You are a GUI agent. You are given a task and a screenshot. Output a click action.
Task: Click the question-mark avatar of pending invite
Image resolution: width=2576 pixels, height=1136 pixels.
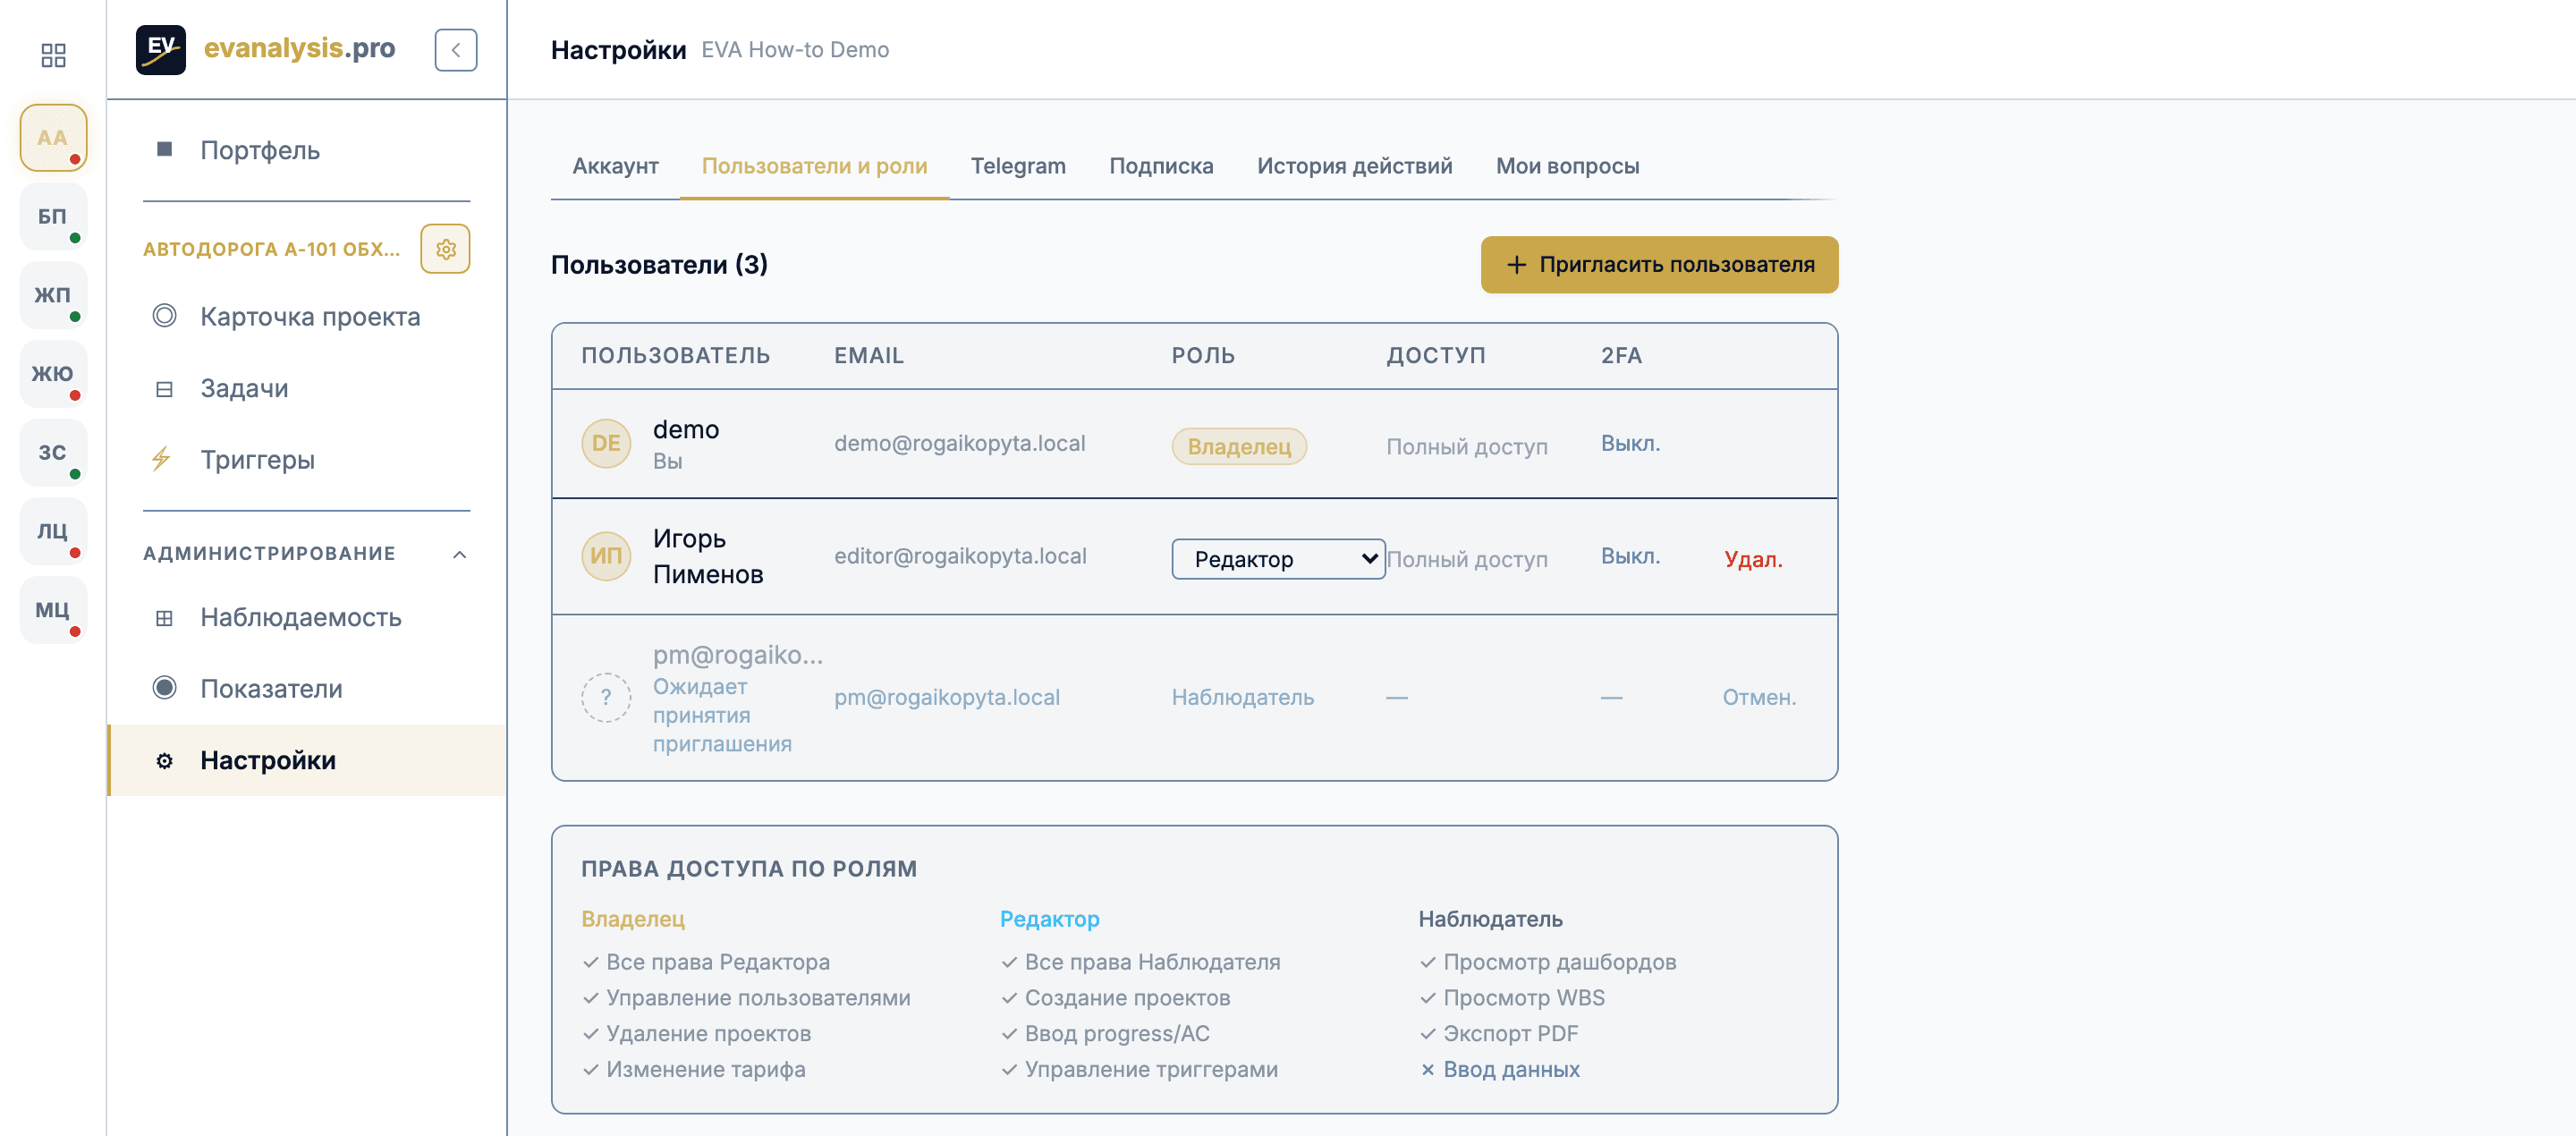pyautogui.click(x=606, y=697)
